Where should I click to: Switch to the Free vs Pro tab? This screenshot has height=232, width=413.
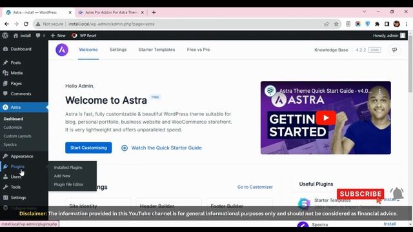click(198, 50)
